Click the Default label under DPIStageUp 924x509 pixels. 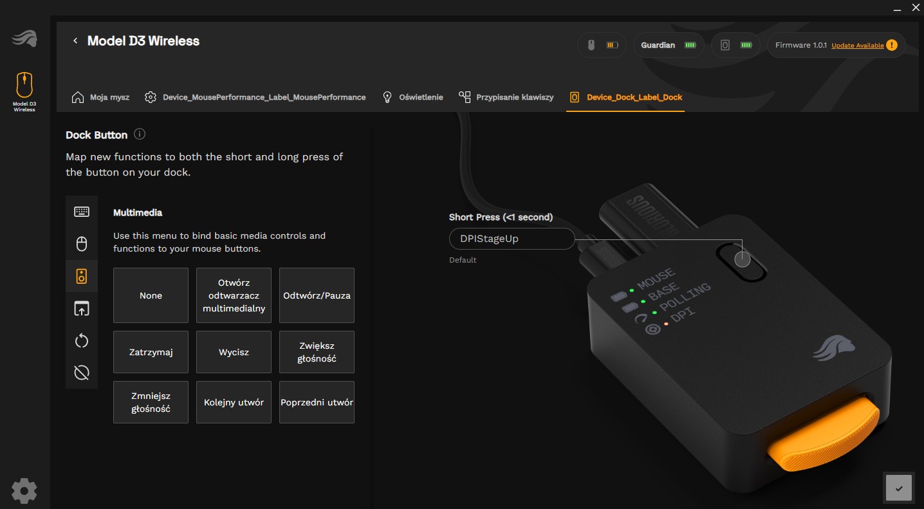coord(463,260)
